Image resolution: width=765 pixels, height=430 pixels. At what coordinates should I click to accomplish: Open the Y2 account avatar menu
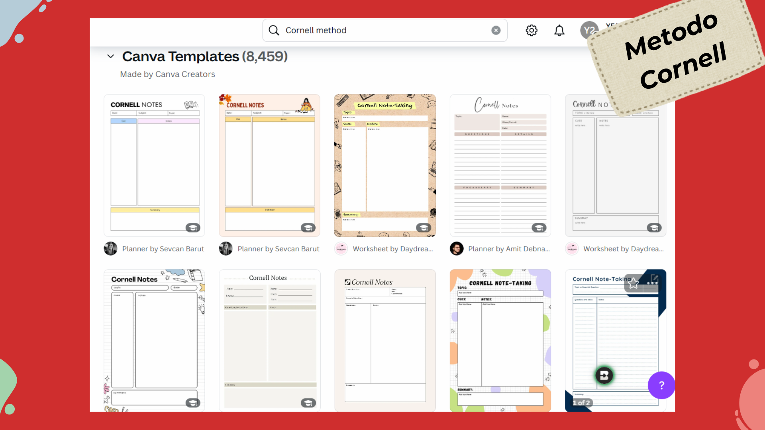point(589,30)
